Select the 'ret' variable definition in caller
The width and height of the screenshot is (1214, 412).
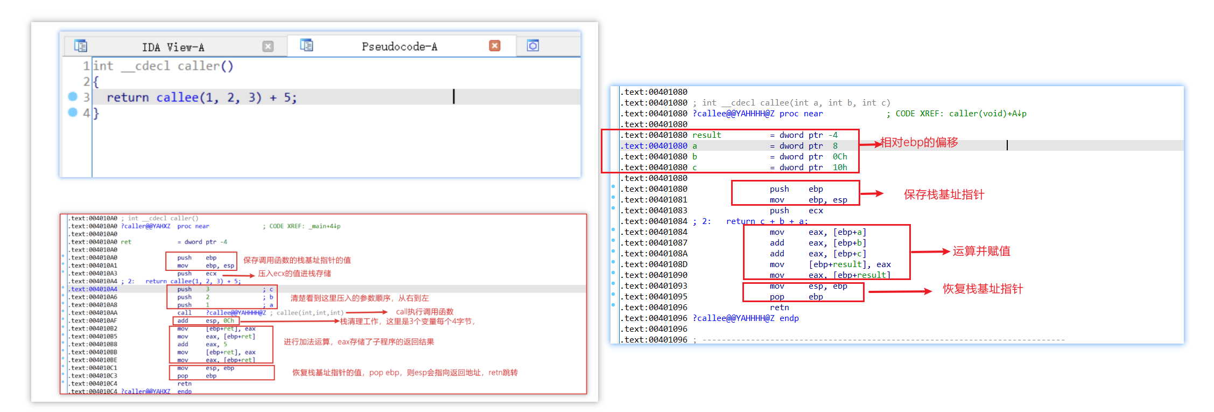pos(126,242)
